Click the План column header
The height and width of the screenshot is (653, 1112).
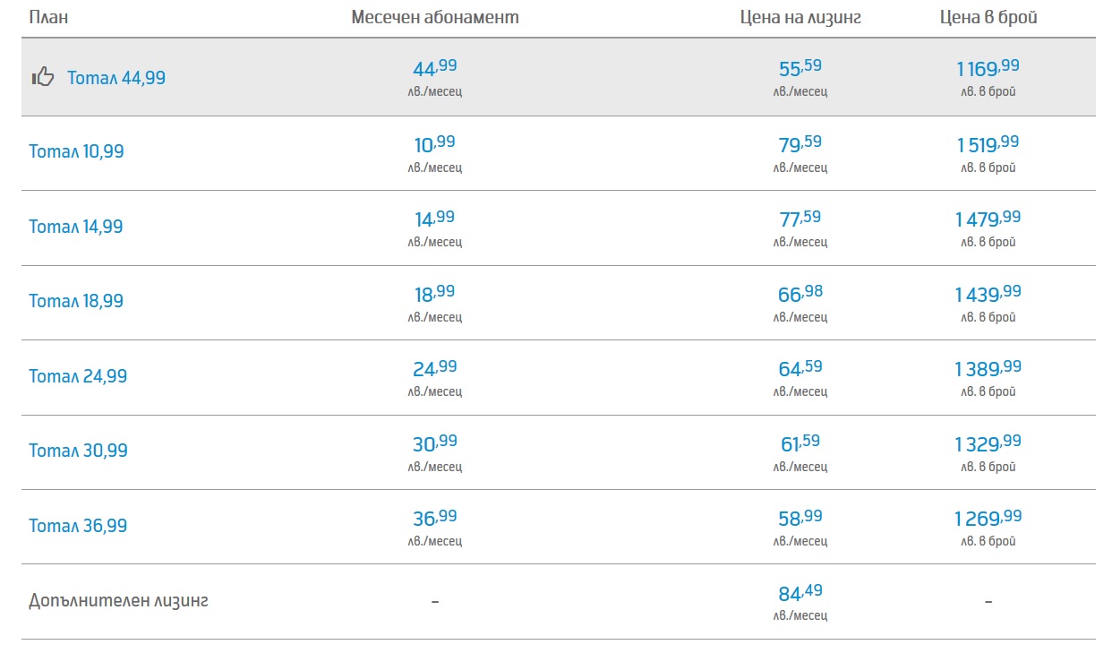(48, 17)
